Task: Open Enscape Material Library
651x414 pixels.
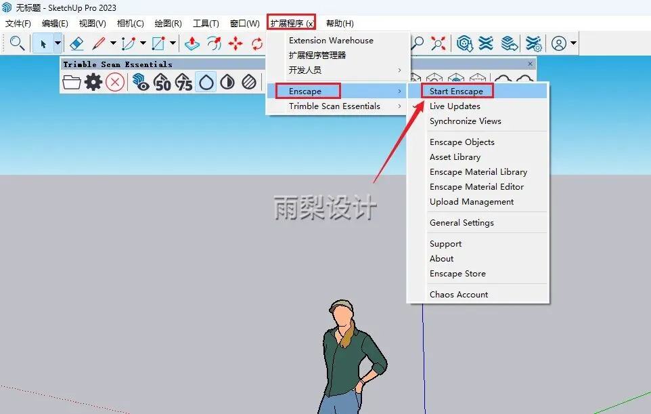Action: click(x=478, y=172)
